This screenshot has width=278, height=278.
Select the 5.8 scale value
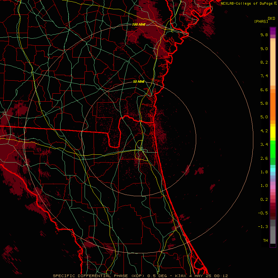coord(264,103)
